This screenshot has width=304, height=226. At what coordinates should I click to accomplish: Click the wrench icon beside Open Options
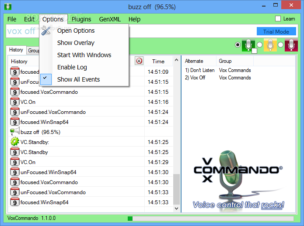[46, 31]
